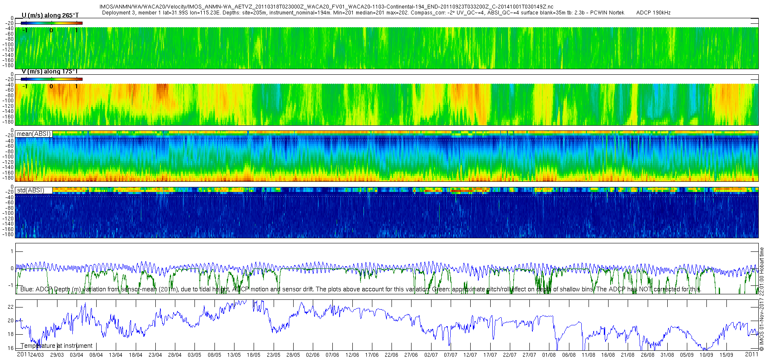
Task: Click the 'Deployment 3, member 1' info line
Action: [x=363, y=13]
